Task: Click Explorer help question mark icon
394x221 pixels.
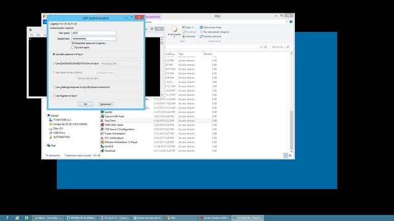Action: coord(291,22)
